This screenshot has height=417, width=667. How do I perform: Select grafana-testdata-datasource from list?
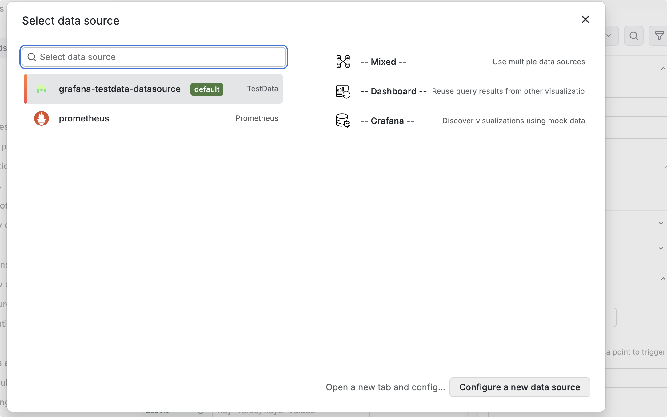pyautogui.click(x=120, y=89)
